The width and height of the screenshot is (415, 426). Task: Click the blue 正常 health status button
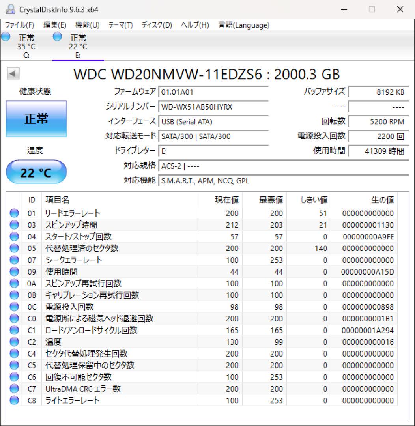tap(36, 119)
